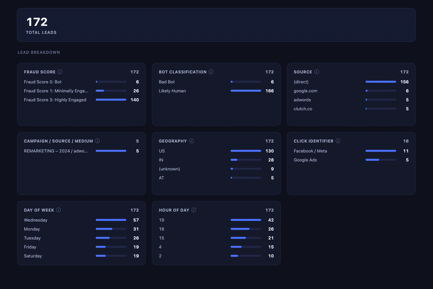Select the Monday row label
Image resolution: width=433 pixels, height=289 pixels.
pyautogui.click(x=32, y=229)
